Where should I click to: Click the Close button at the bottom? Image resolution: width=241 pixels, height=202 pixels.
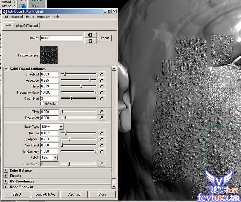coord(102,194)
